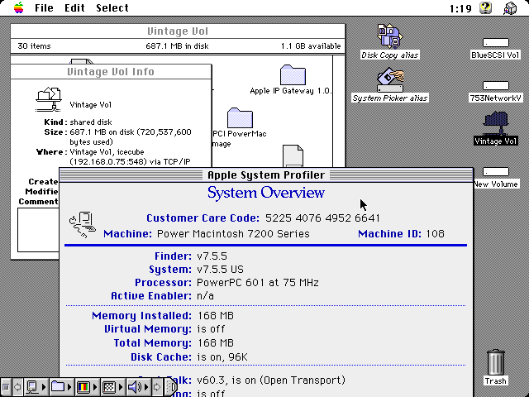529x397 pixels.
Task: Click the Help balloon menu icon
Action: click(x=487, y=8)
